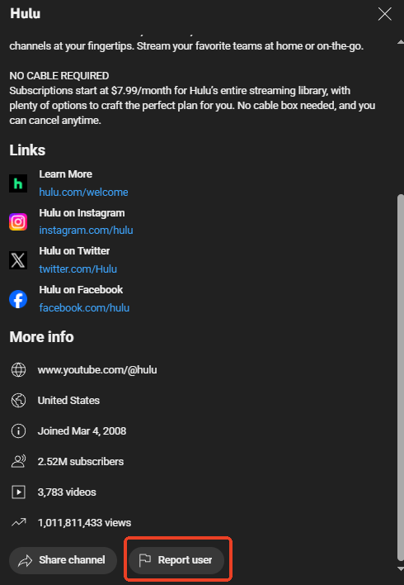The width and height of the screenshot is (404, 585).
Task: Click the Learn More link title
Action: click(65, 174)
